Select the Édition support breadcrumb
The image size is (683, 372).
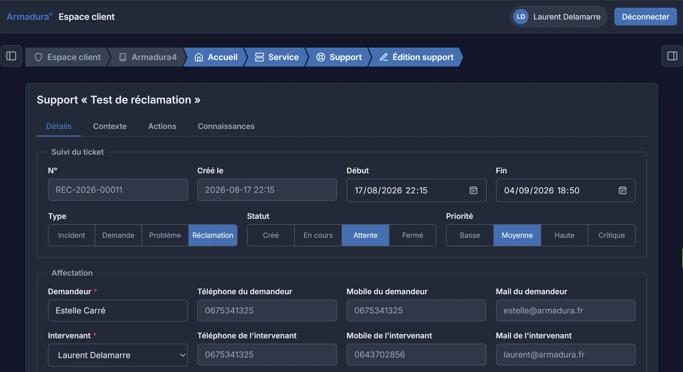[416, 57]
